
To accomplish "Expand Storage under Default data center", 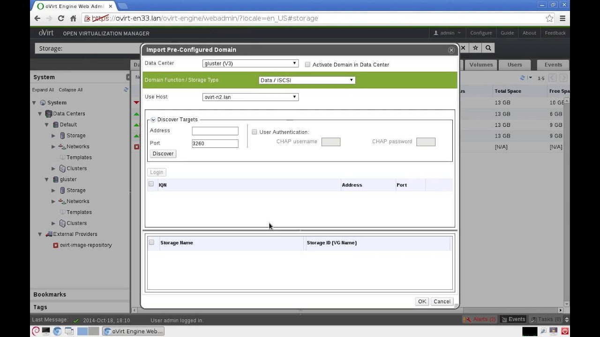I will tap(53, 136).
